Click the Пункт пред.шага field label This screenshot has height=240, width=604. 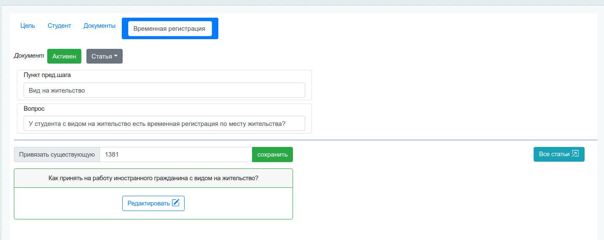pyautogui.click(x=47, y=75)
